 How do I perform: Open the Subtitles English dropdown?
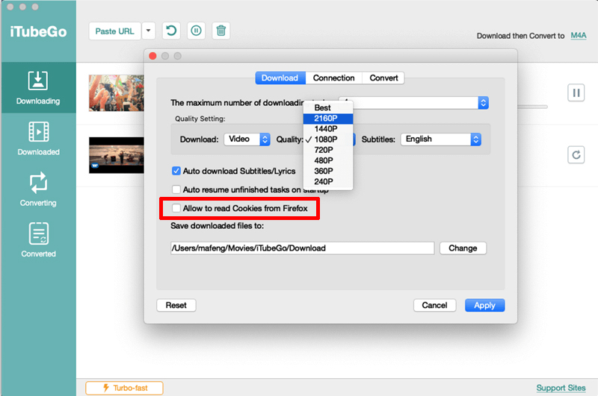click(x=440, y=139)
